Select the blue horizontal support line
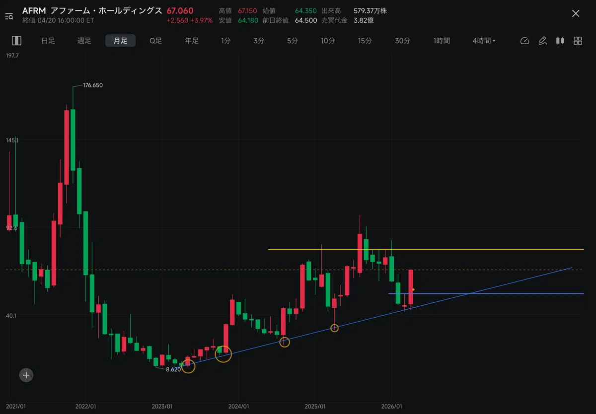This screenshot has height=414, width=596. (486, 293)
